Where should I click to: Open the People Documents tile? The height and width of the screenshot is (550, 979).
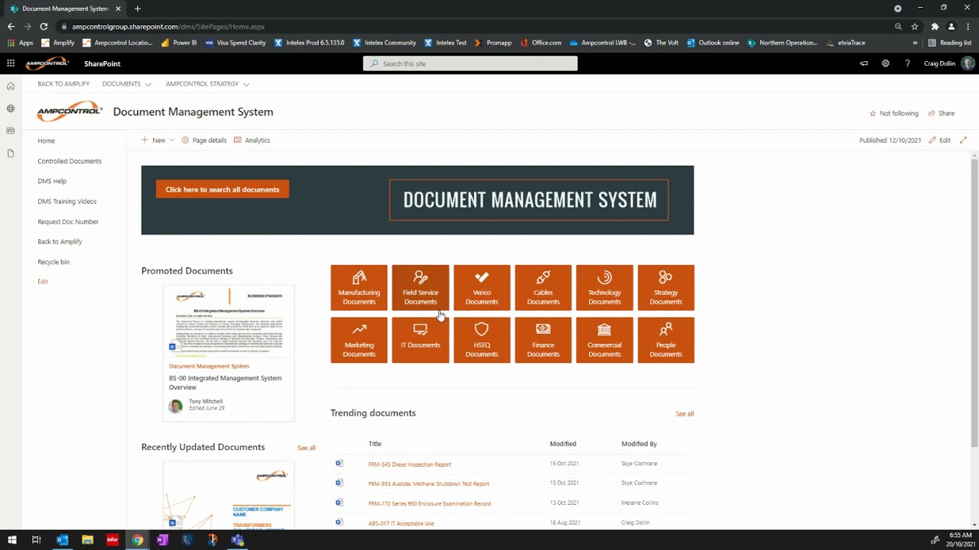666,340
